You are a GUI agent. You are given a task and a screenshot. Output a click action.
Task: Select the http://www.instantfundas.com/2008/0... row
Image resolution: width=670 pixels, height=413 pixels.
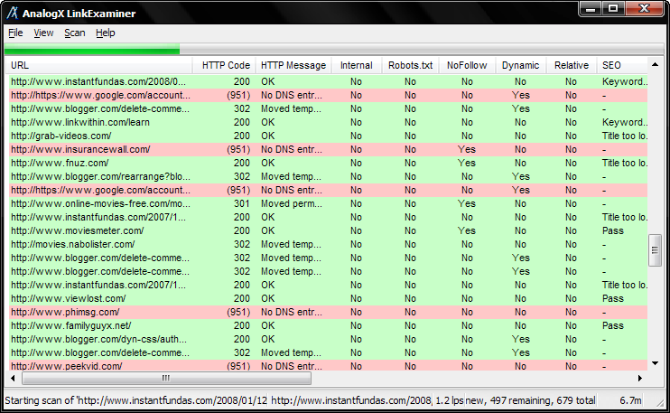coord(328,81)
